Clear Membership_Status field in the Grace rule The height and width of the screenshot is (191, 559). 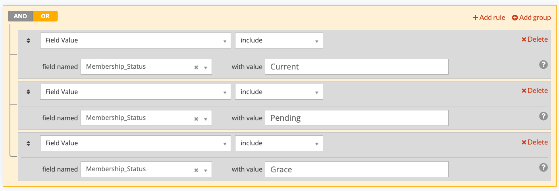(x=196, y=170)
